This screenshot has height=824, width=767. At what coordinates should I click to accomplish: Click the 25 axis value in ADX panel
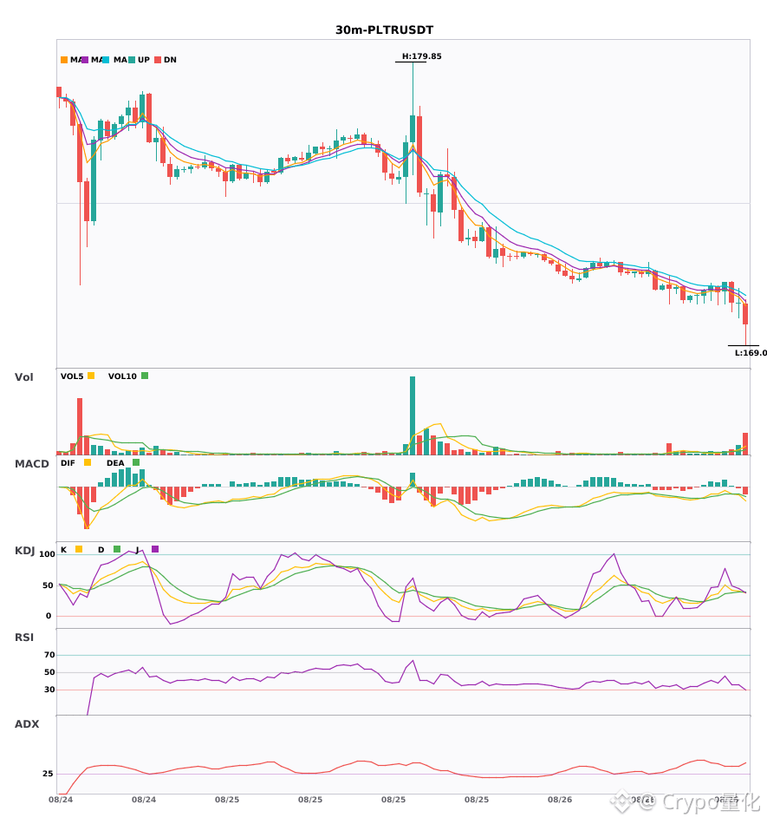[x=48, y=774]
